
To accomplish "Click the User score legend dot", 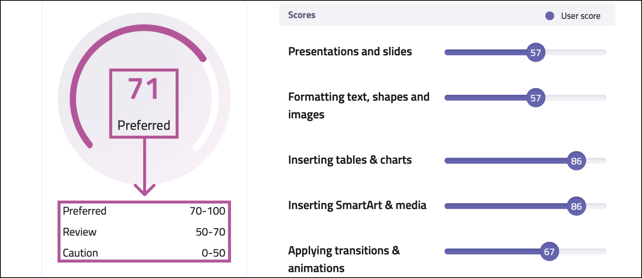I will (549, 16).
